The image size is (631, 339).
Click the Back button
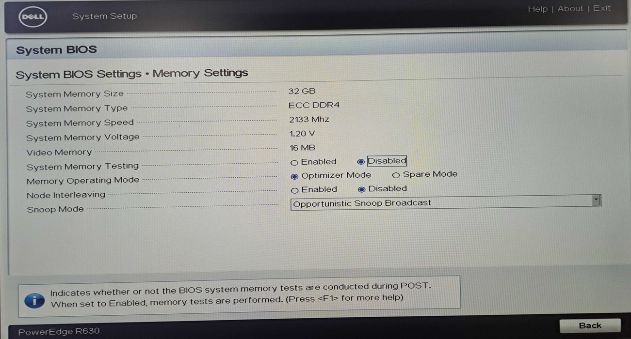coord(590,325)
